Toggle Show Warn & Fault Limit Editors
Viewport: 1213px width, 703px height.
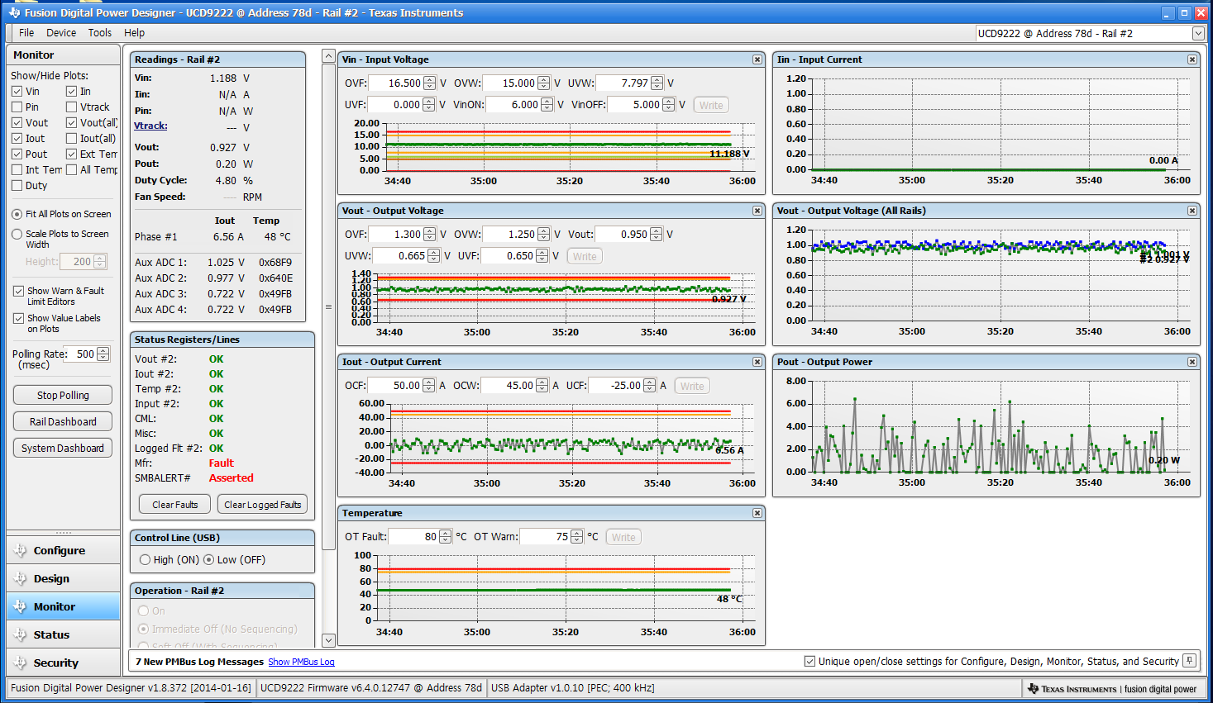(18, 291)
